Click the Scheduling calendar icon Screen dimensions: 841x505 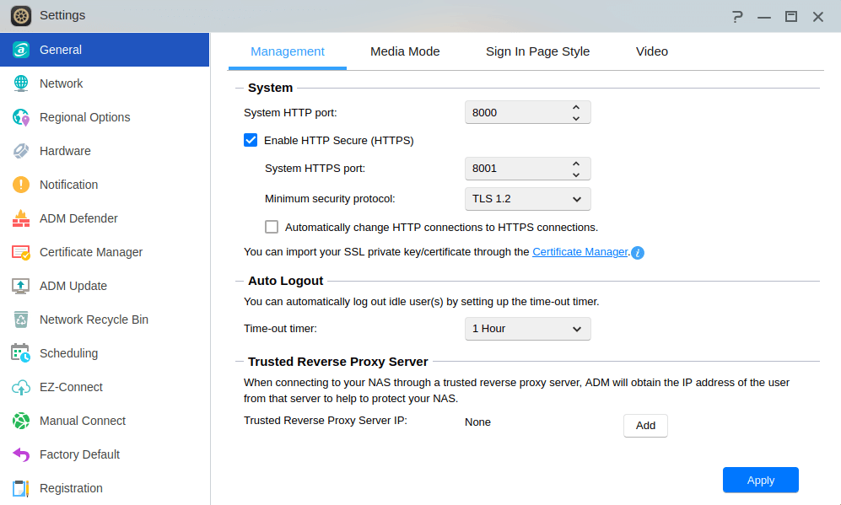tap(21, 353)
